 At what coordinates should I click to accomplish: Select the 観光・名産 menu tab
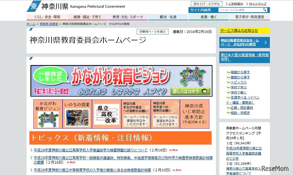pos(168,17)
